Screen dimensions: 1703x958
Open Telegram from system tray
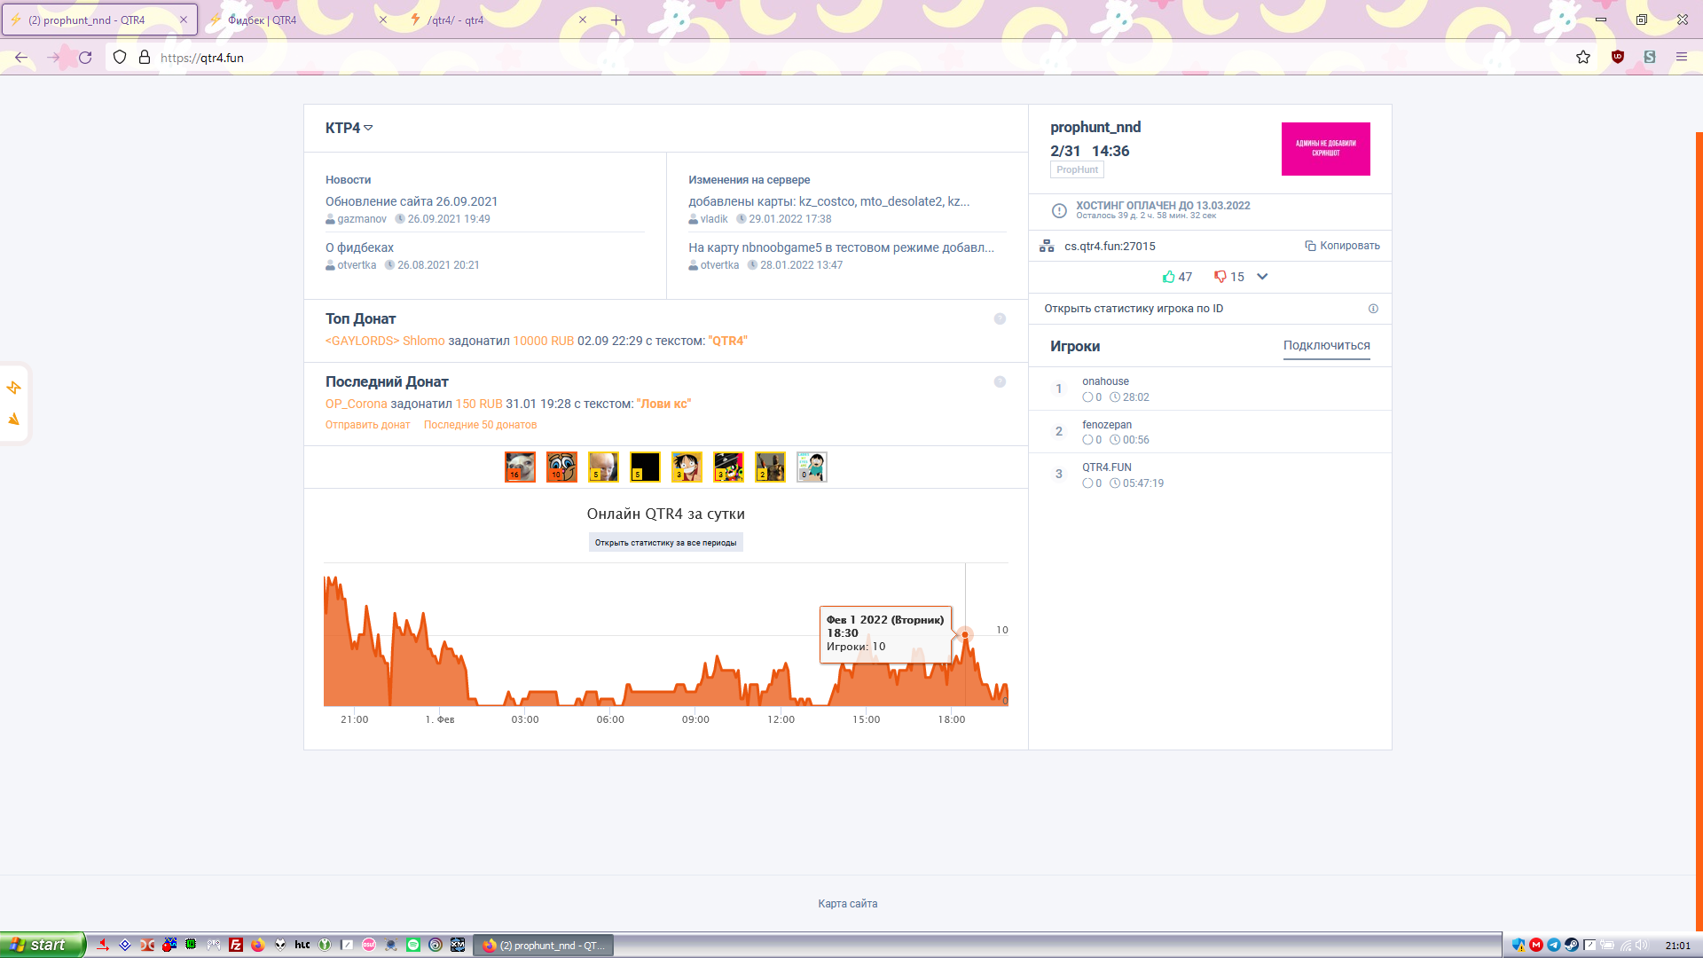click(x=1554, y=946)
